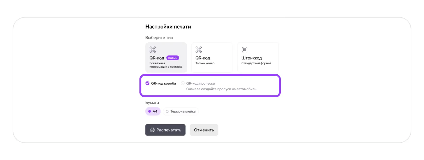Click the 'Сначала создайте пропуск на автомобиль' hint
Viewport: 424px width, 160px height.
(x=221, y=89)
